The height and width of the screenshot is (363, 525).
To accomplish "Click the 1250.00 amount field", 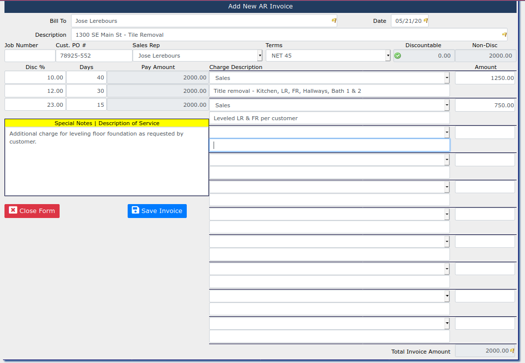I will tap(485, 78).
